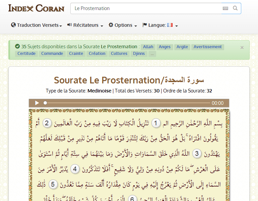Dismiss the green subjects alert banner

pos(242,48)
